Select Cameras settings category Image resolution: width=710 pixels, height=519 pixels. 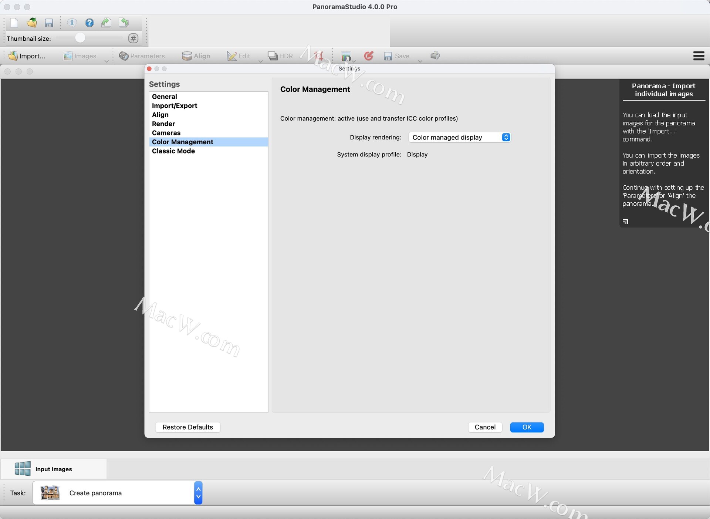pyautogui.click(x=209, y=133)
